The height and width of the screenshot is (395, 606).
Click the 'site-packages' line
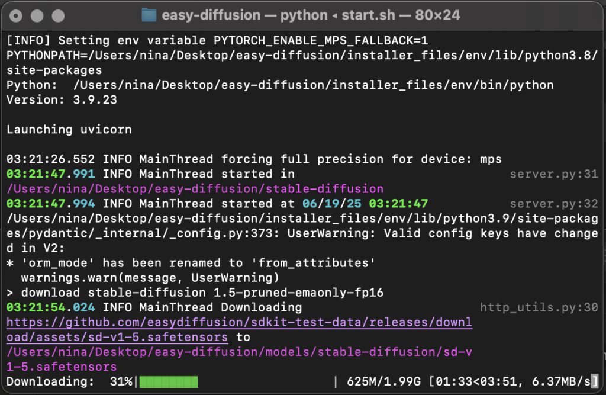[54, 70]
